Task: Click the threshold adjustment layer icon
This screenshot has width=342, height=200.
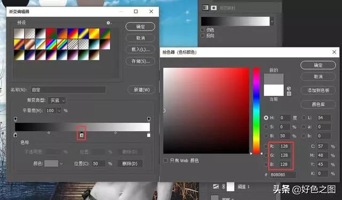Action: coord(216,187)
